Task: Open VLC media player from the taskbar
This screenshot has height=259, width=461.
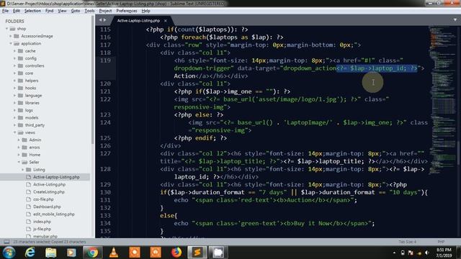Action: pos(114,253)
